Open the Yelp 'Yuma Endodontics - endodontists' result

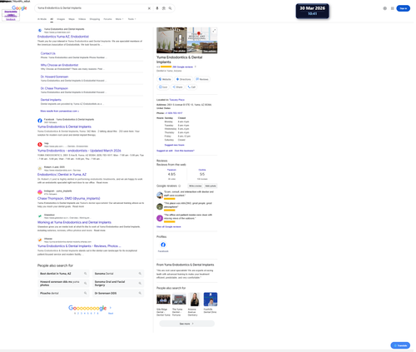79,151
